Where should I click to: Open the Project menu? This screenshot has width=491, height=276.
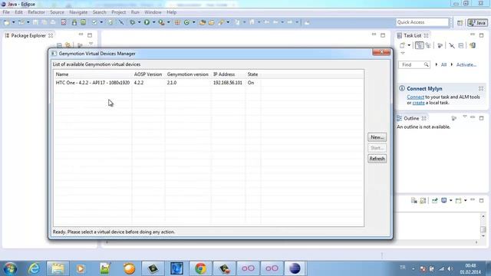[118, 12]
